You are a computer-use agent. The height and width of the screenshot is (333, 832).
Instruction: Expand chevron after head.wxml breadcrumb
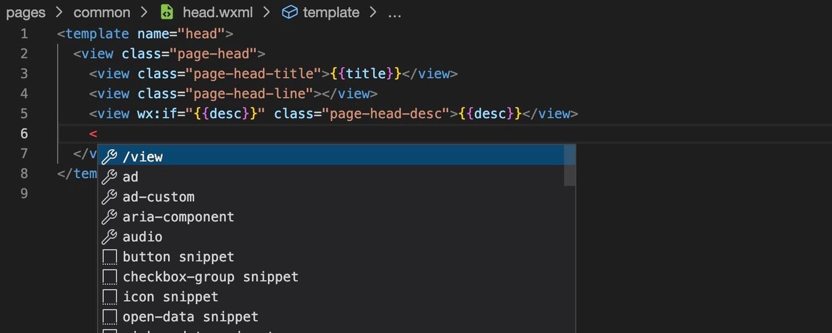(266, 12)
